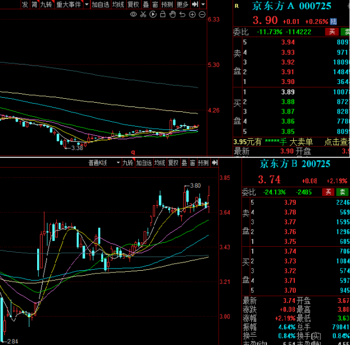
Task: Click the blue 陆 badge icon
Action: pyautogui.click(x=333, y=21)
